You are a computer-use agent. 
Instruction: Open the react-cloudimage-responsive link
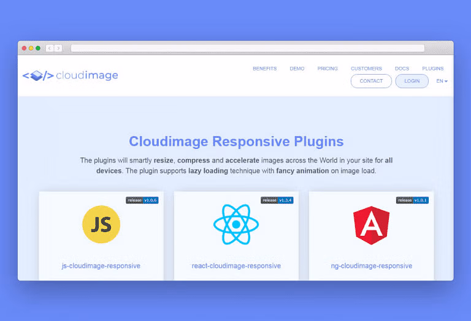[236, 266]
